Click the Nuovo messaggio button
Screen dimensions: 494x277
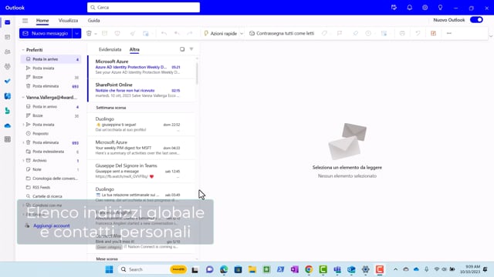(x=46, y=33)
